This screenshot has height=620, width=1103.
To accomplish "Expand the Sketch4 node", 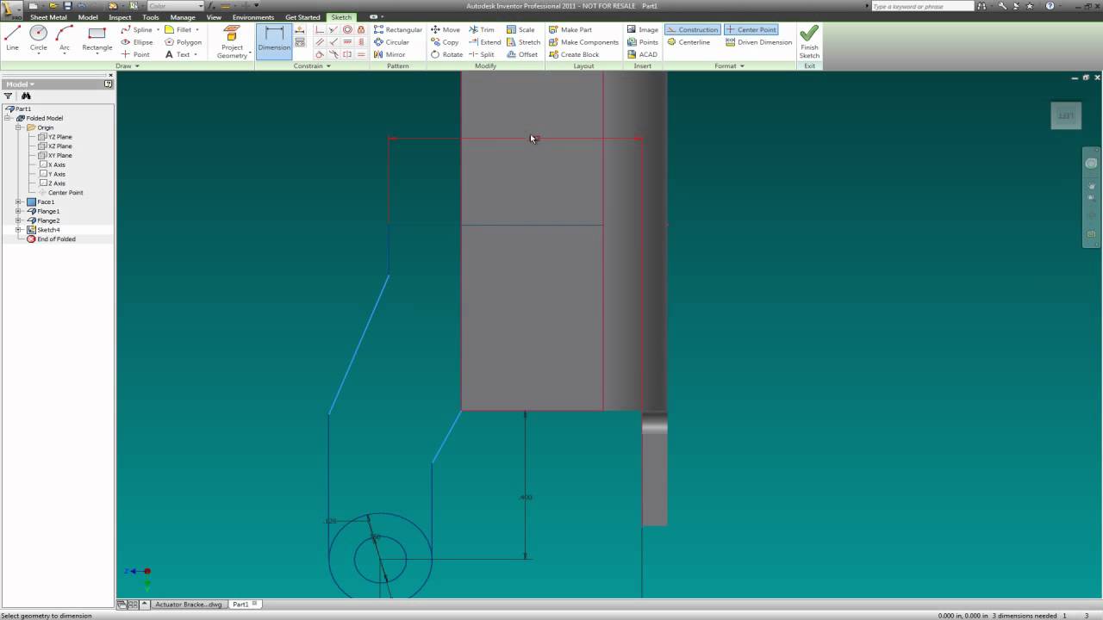I will (x=19, y=230).
